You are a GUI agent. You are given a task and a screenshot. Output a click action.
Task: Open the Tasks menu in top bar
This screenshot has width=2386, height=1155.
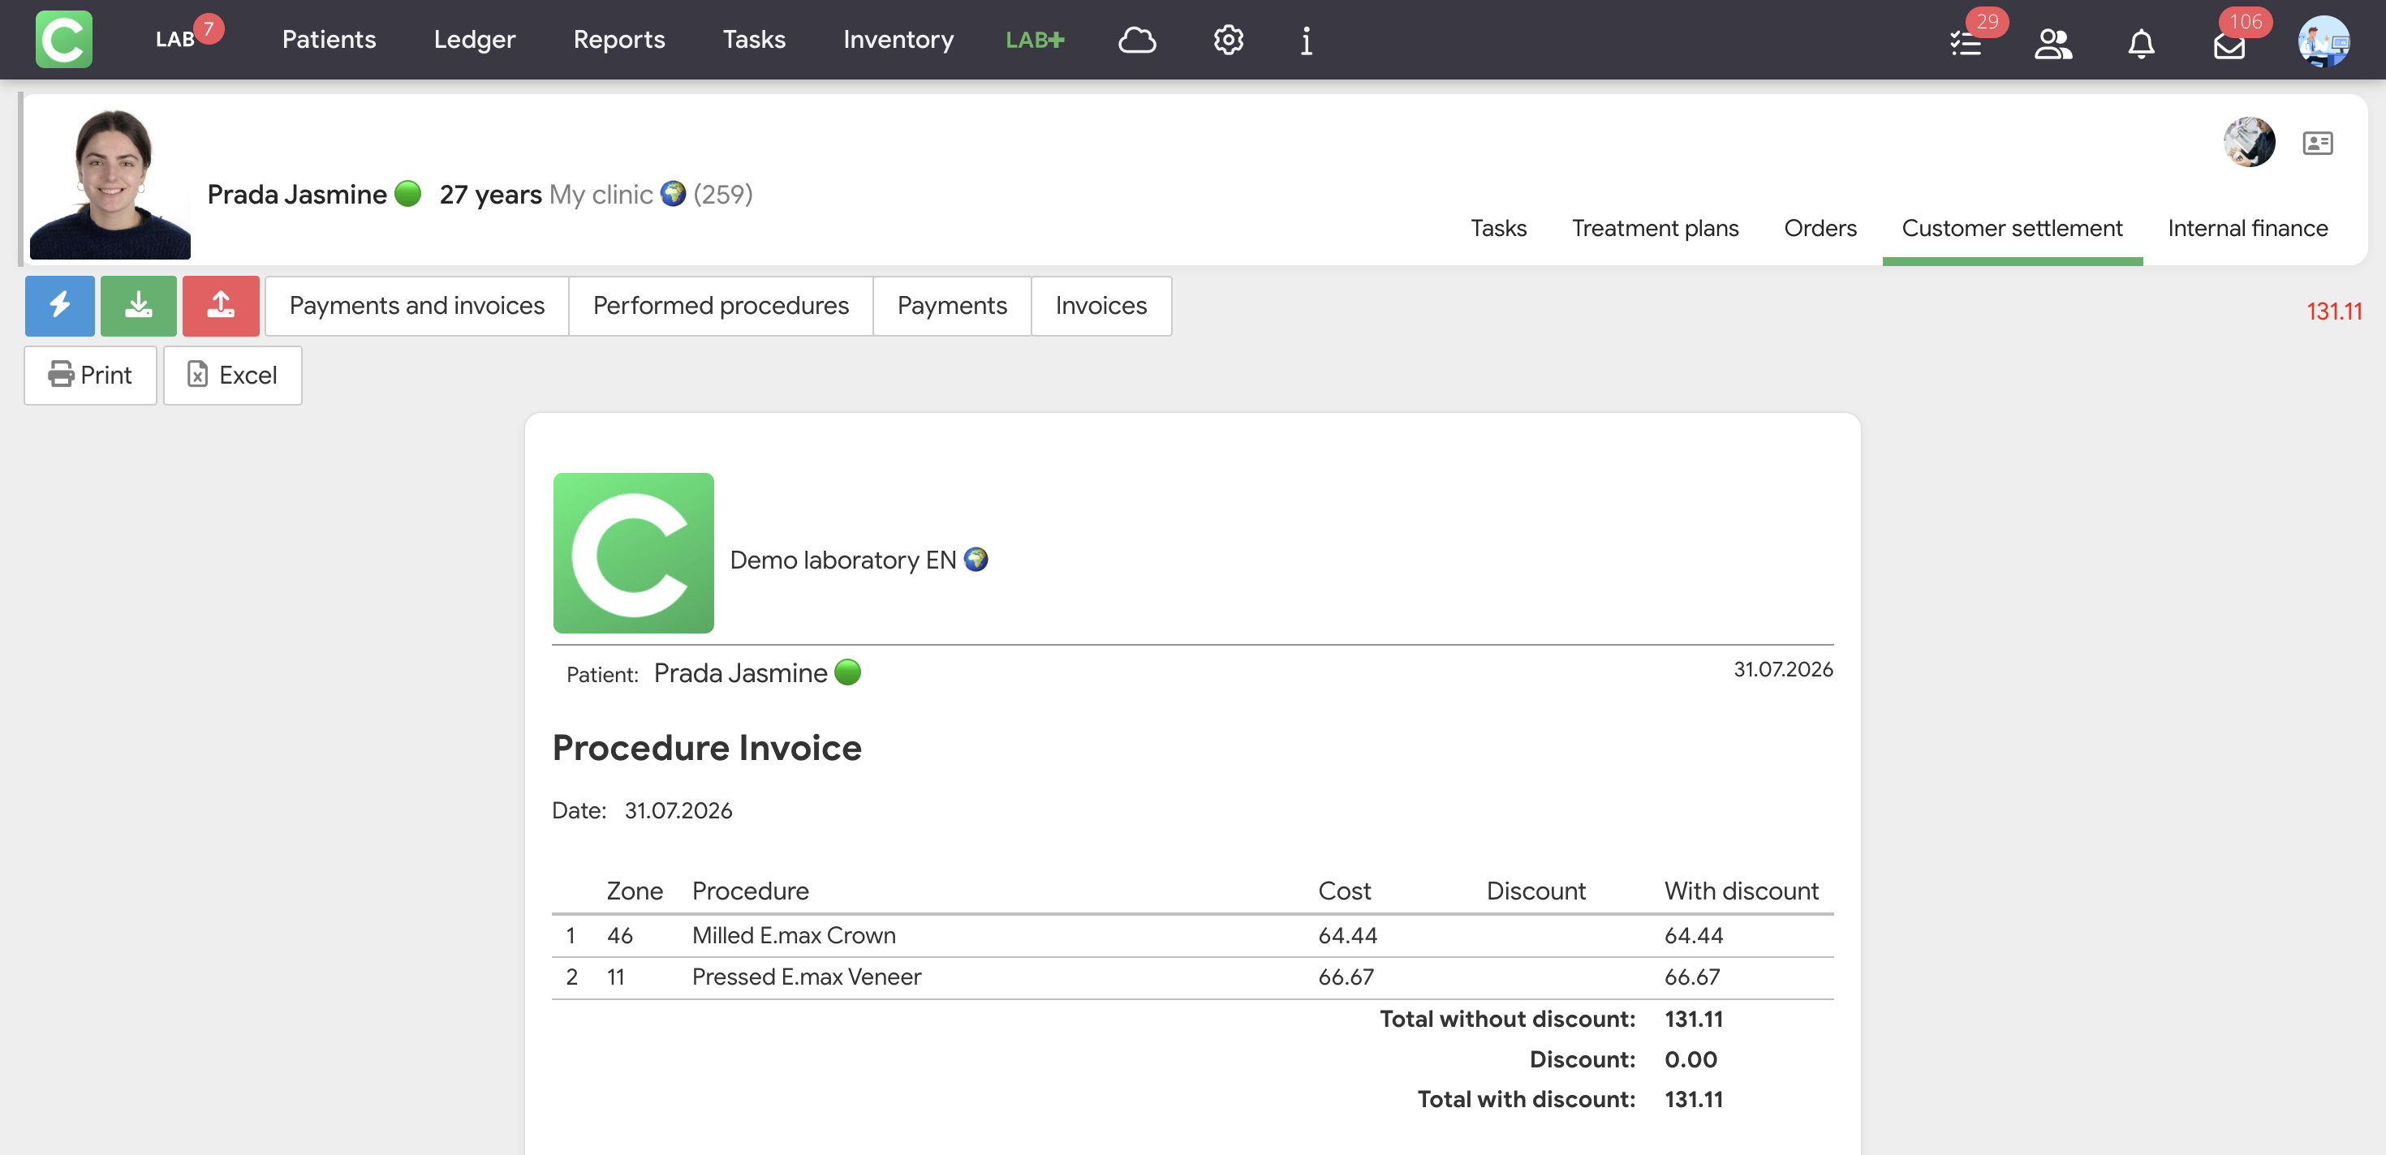click(754, 39)
